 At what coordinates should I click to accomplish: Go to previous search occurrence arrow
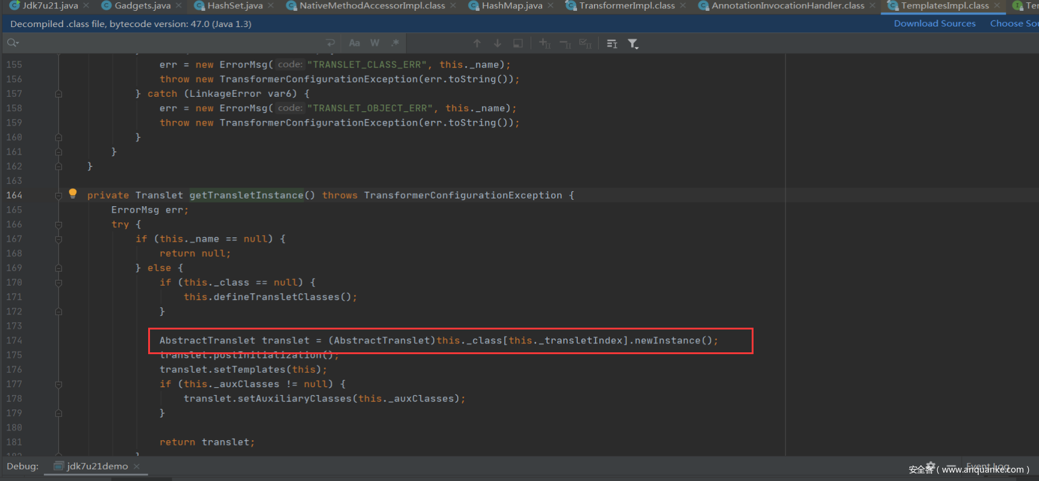tap(477, 43)
